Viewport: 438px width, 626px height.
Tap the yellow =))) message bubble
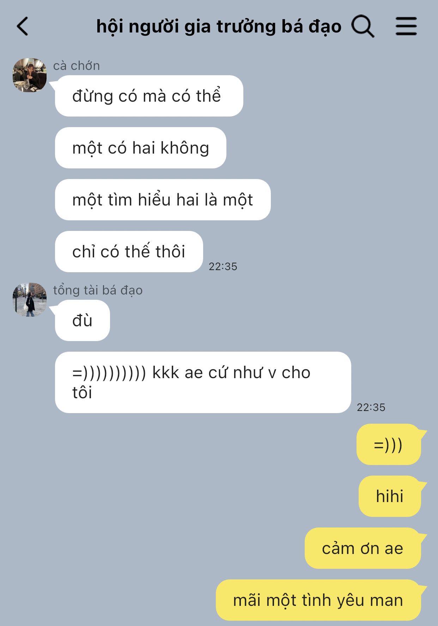[389, 444]
